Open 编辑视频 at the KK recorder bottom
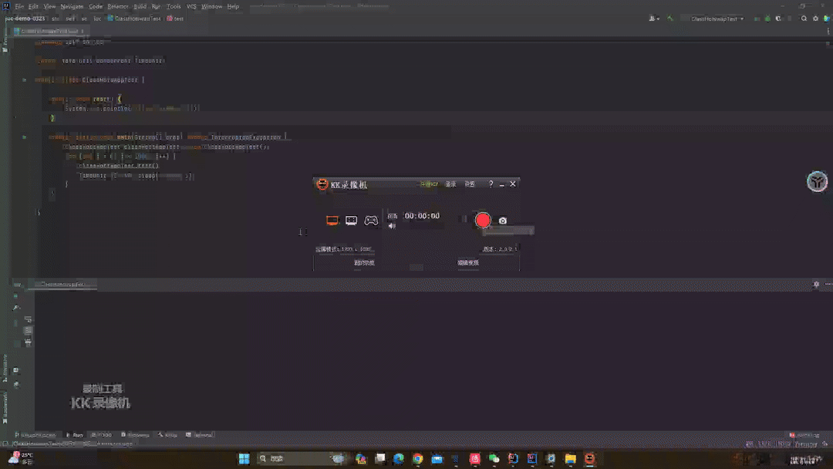Screen dimensions: 833x469 point(468,262)
